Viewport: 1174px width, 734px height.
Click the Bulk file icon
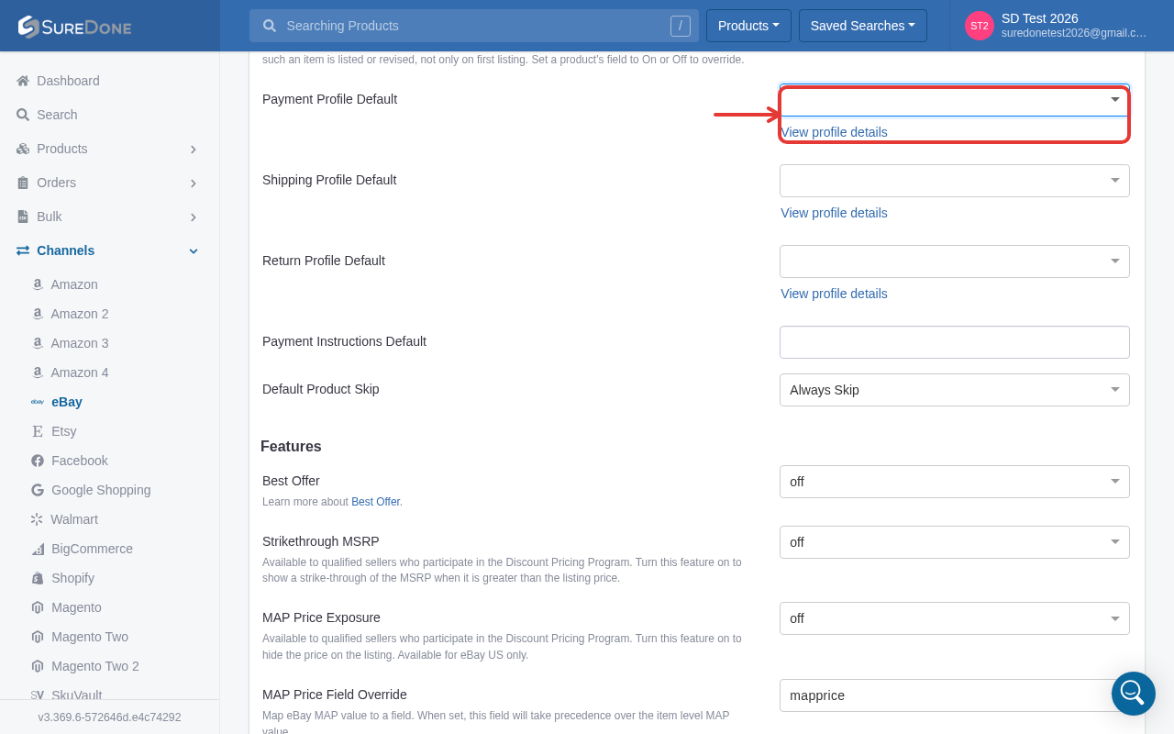point(23,217)
